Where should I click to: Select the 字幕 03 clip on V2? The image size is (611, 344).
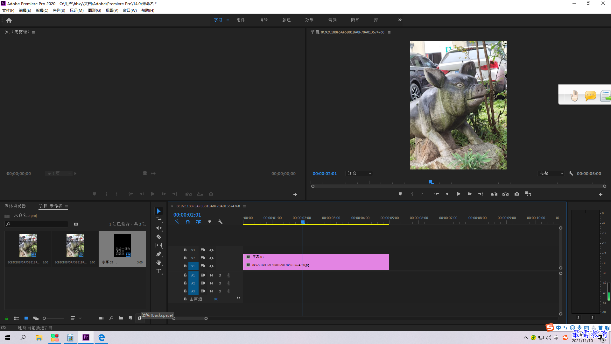coord(316,258)
